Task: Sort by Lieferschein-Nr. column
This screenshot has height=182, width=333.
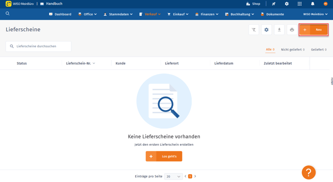Action: click(x=81, y=63)
